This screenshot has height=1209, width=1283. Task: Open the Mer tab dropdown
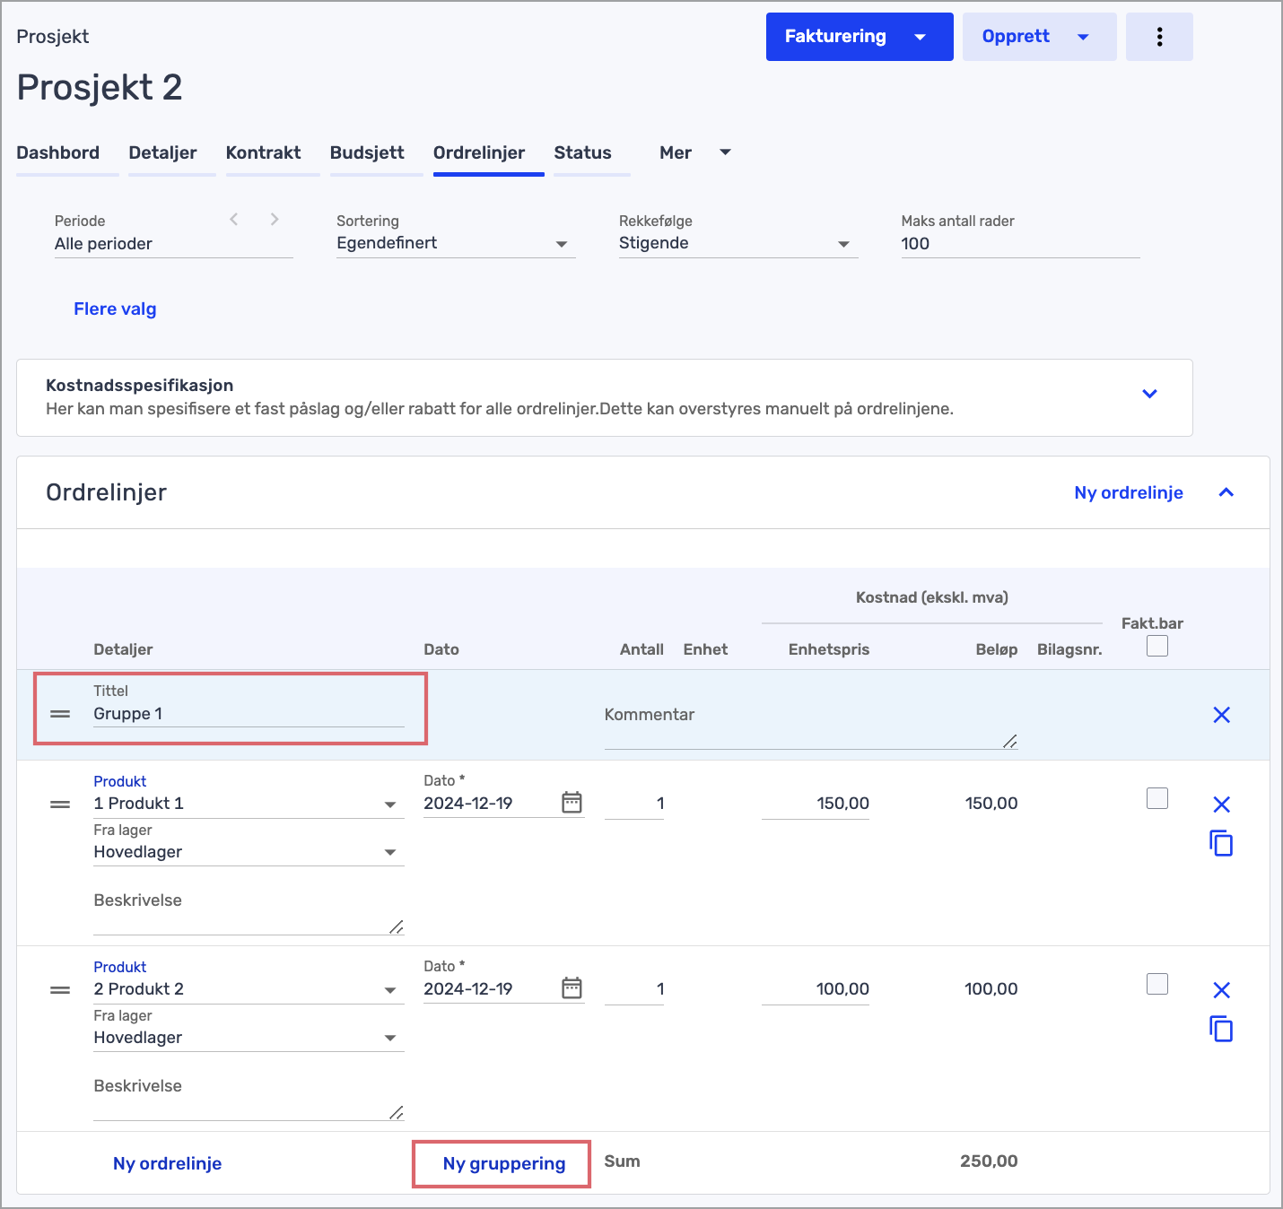tap(694, 152)
